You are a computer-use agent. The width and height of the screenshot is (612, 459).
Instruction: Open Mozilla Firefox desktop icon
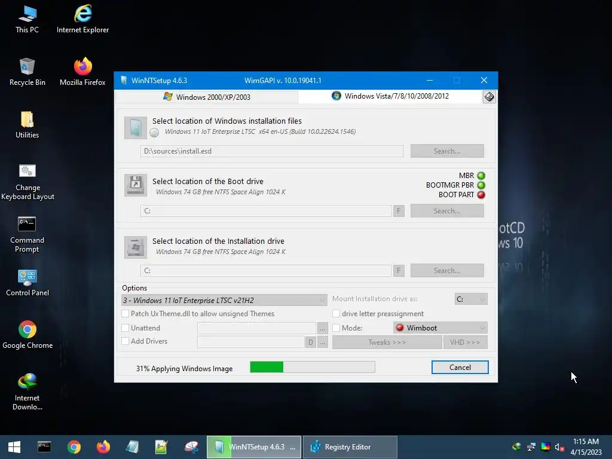point(82,72)
